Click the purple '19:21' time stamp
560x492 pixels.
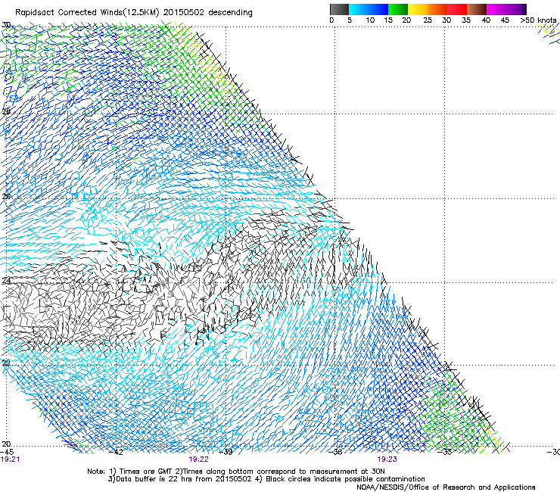click(10, 459)
